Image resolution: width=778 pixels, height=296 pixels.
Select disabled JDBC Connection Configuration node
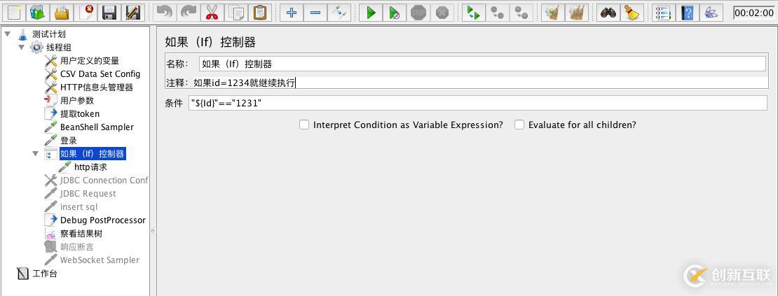tap(104, 180)
